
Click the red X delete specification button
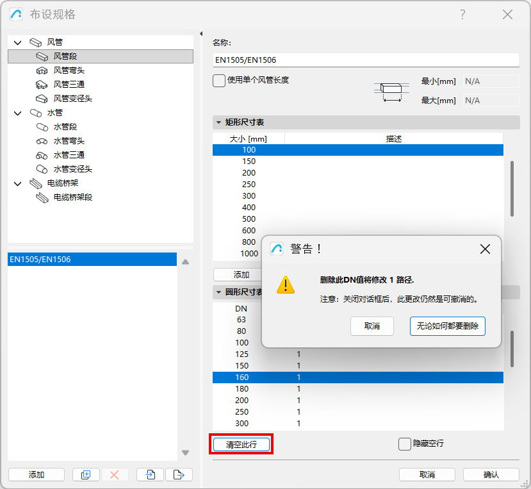coord(115,475)
